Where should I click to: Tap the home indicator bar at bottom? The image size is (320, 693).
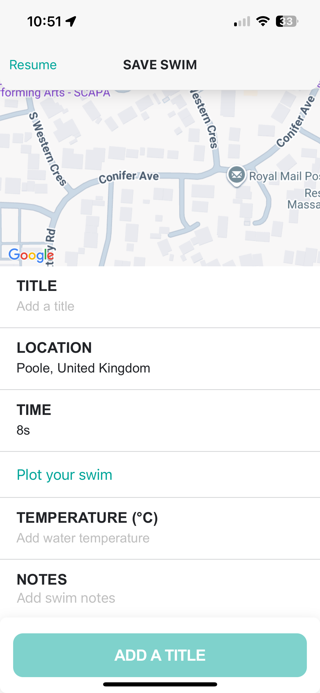(160, 684)
